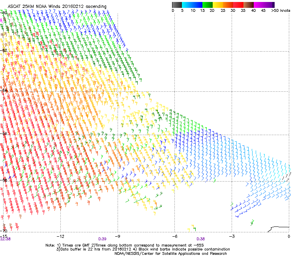Click the '45' legend scale label

click(x=263, y=11)
